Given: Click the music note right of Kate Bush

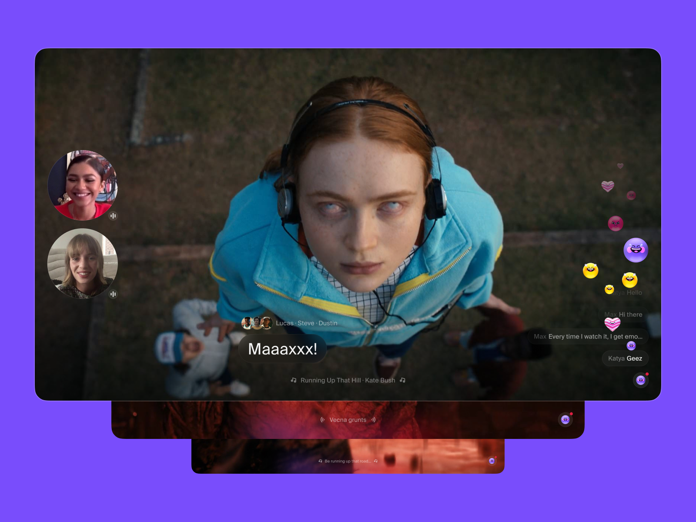Looking at the screenshot, I should pos(402,380).
